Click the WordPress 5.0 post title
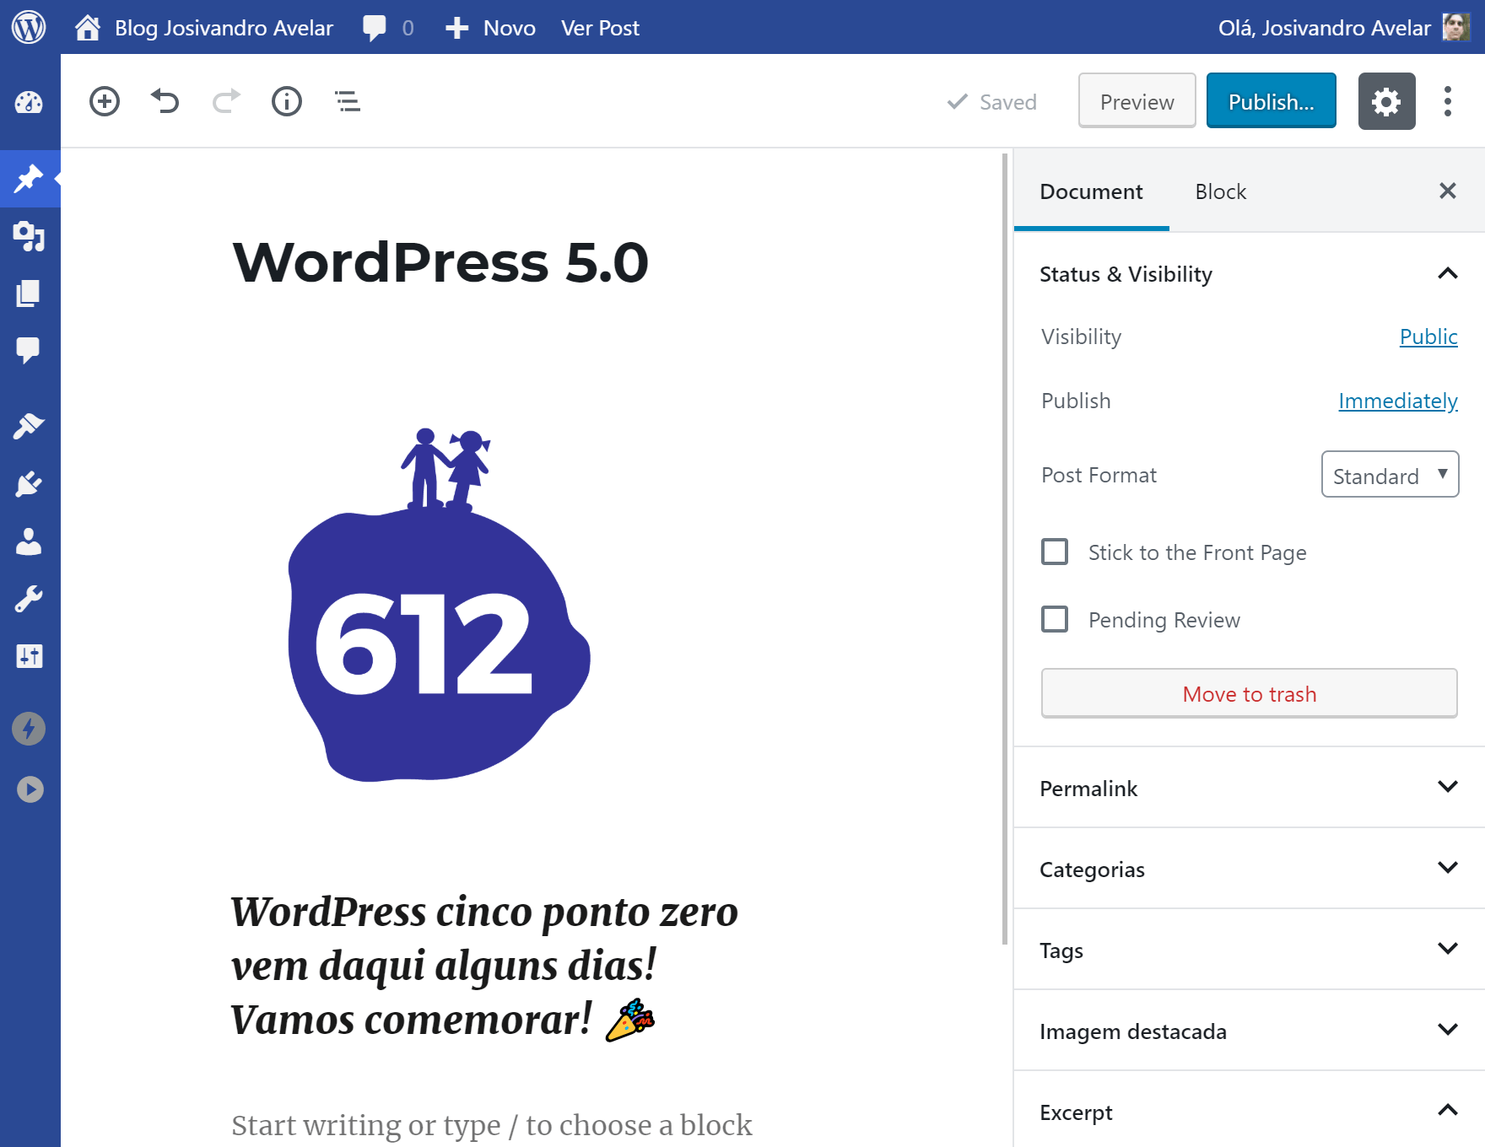Viewport: 1485px width, 1147px height. pos(440,261)
